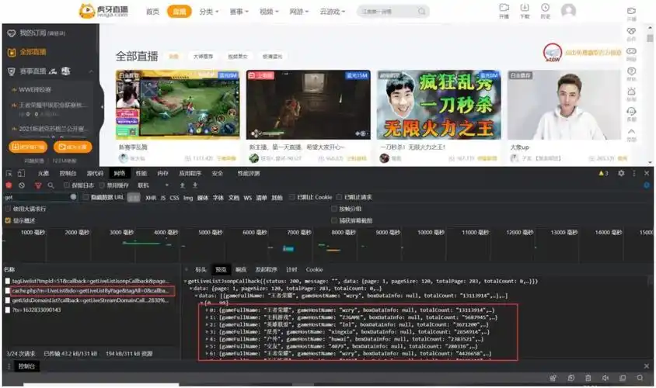Expand item 0 王者荣耀 in JSON preview
Viewport: 656px width, 388px height.
[205, 310]
